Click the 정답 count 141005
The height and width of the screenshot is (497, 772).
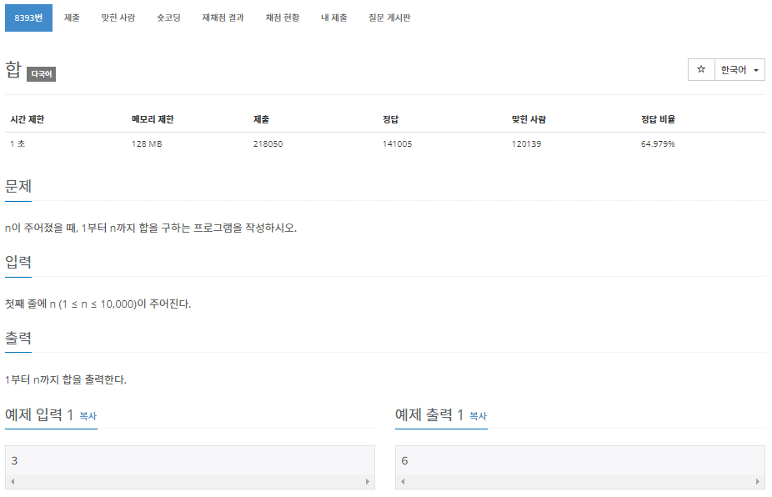pyautogui.click(x=397, y=143)
